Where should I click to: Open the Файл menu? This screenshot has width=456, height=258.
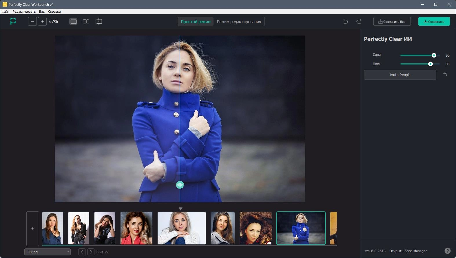coord(6,12)
